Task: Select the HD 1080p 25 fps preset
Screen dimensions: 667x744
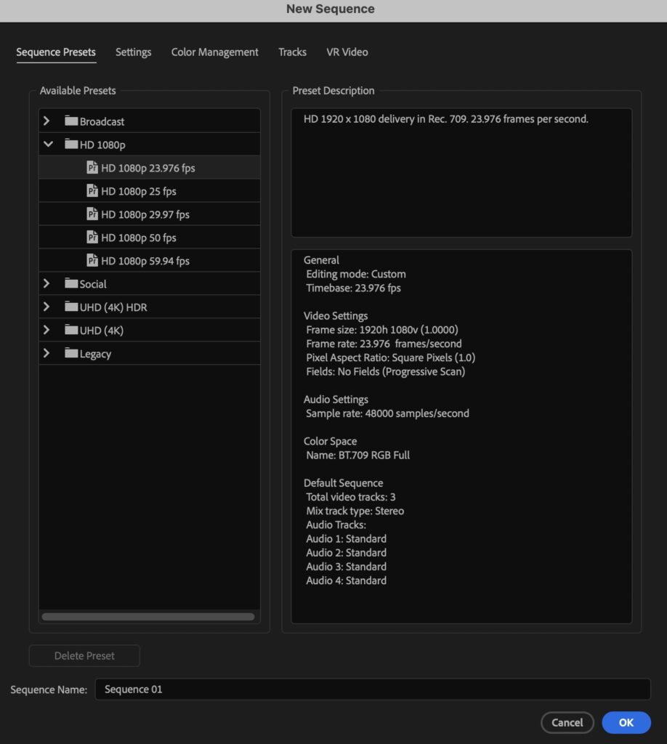Action: 150,191
